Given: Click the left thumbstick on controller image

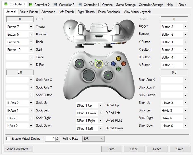Looking at the screenshot, I should tap(79, 64).
